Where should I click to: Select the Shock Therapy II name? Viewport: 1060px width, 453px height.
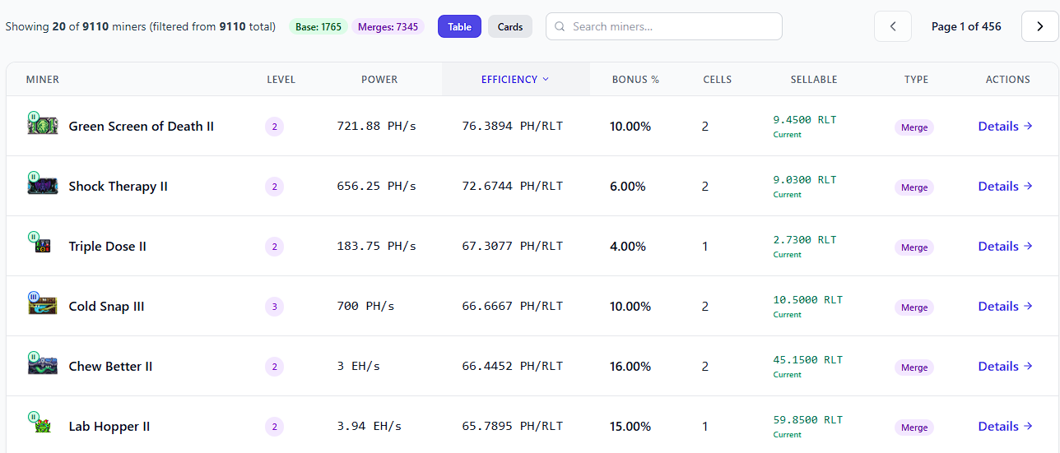coord(119,186)
